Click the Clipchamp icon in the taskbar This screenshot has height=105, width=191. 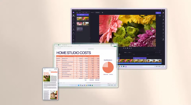126,66
